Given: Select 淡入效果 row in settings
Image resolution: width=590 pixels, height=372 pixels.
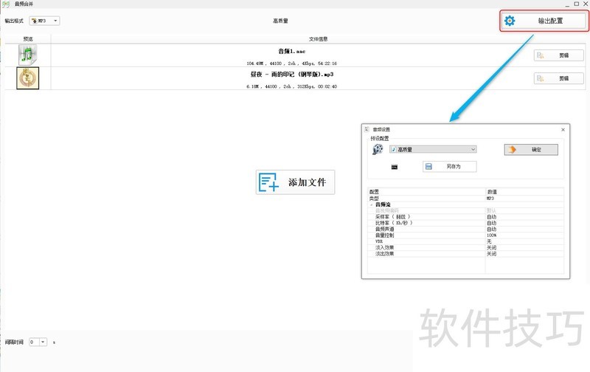Looking at the screenshot, I should pos(465,247).
